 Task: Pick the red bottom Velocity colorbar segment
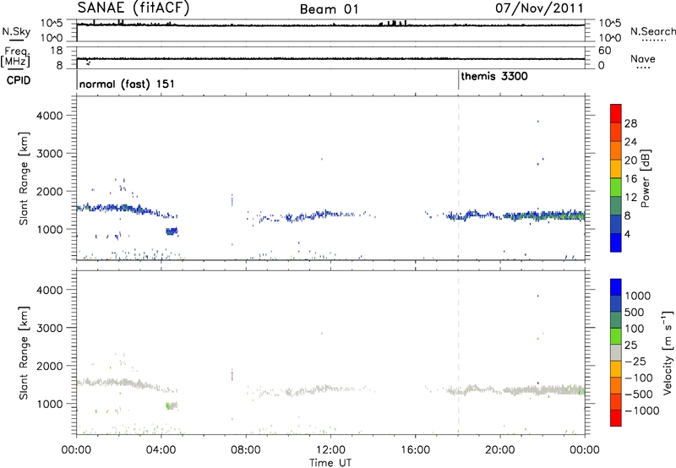(616, 418)
